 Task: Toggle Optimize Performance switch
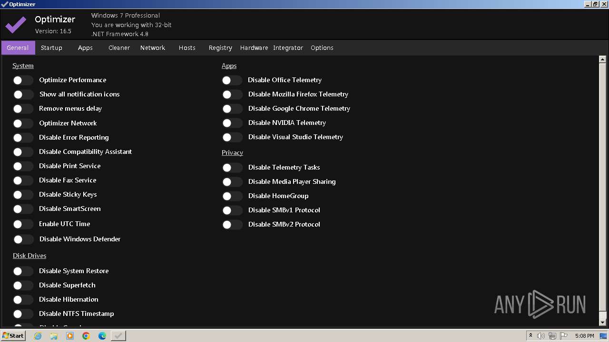(23, 80)
